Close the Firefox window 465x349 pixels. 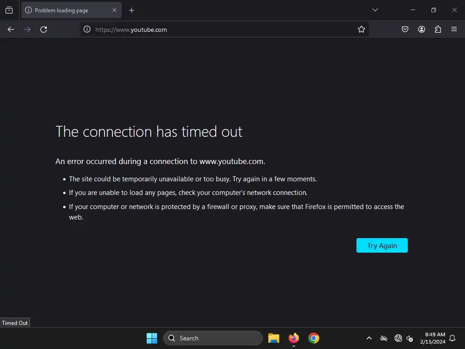[x=454, y=10]
